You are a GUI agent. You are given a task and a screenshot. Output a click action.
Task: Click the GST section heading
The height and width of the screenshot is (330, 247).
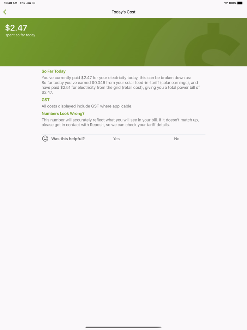click(46, 100)
